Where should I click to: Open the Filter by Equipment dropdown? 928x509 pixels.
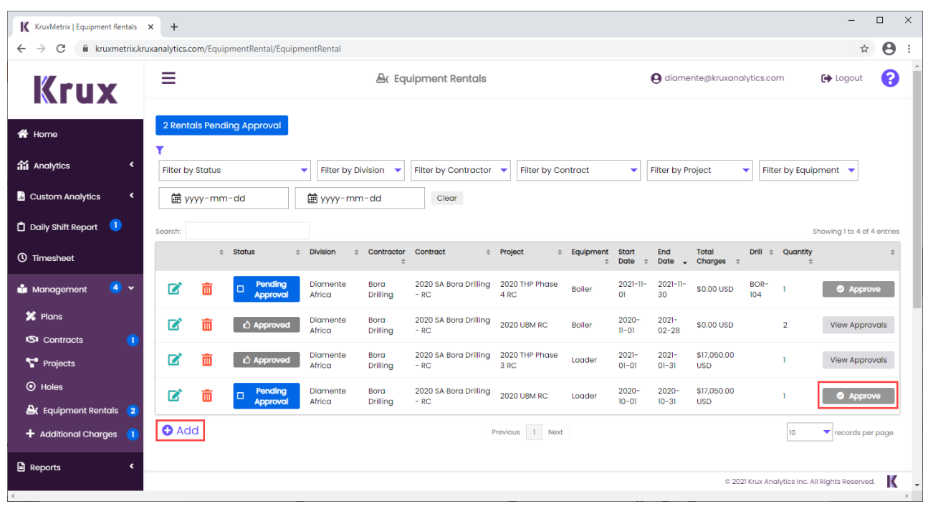(x=808, y=170)
